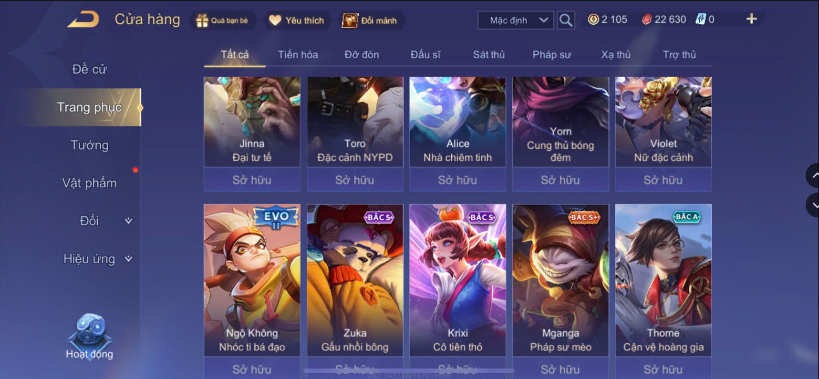
Task: Click Sở hữu button under Jinna
Action: pyautogui.click(x=252, y=180)
